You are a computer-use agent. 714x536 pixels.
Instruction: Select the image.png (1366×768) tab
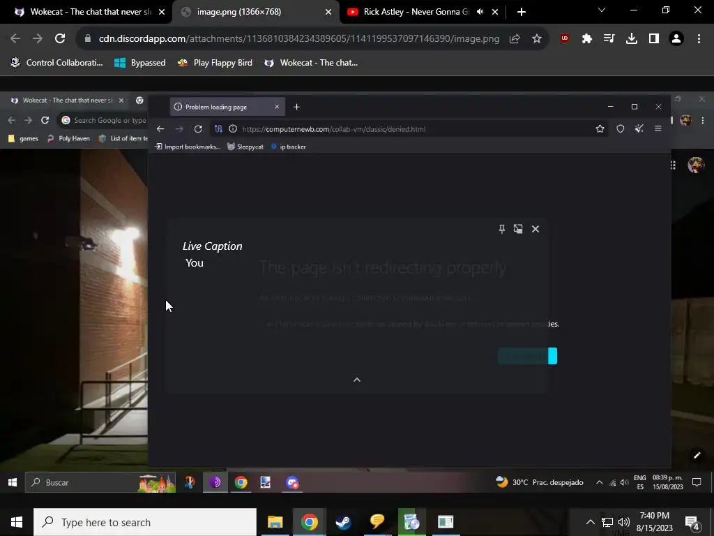(256, 12)
